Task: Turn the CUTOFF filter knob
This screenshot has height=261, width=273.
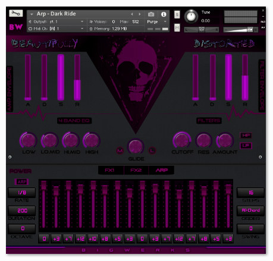Action: point(181,140)
